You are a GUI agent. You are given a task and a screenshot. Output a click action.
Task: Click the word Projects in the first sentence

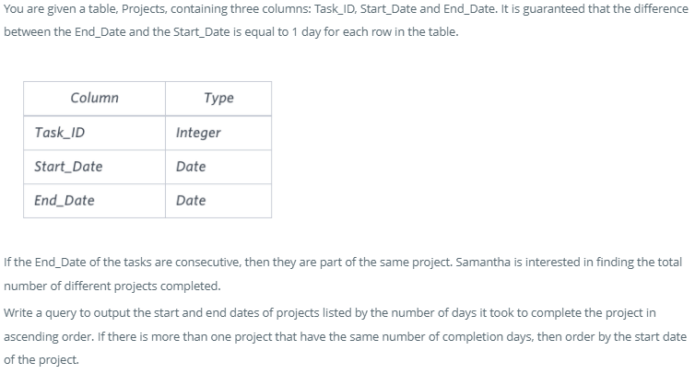(x=163, y=8)
